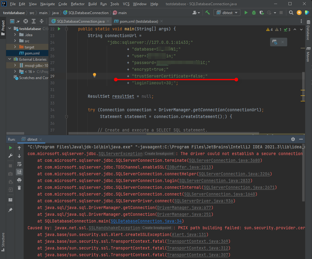Viewport: 312px width, 259px height.
Task: Clear console output with trash icon
Action: click(x=19, y=188)
